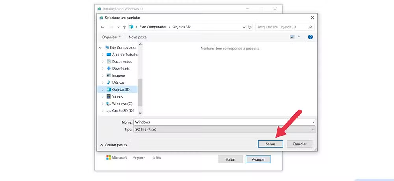Open the Ofício link in installer window

[x=156, y=158]
